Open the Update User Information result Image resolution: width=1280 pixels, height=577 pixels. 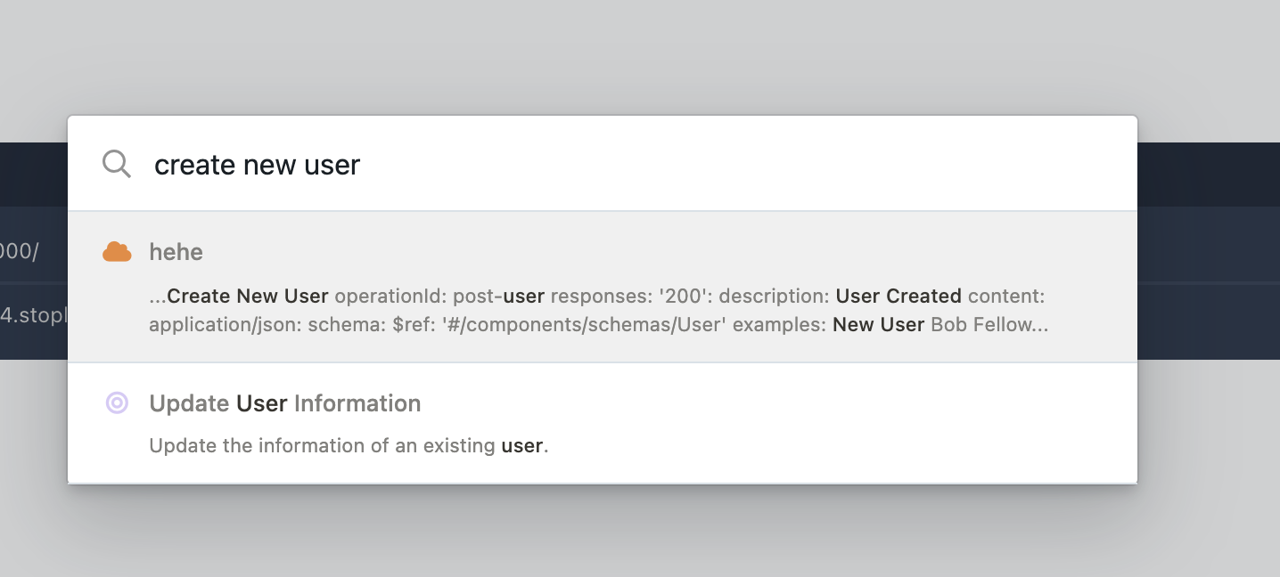coord(285,403)
